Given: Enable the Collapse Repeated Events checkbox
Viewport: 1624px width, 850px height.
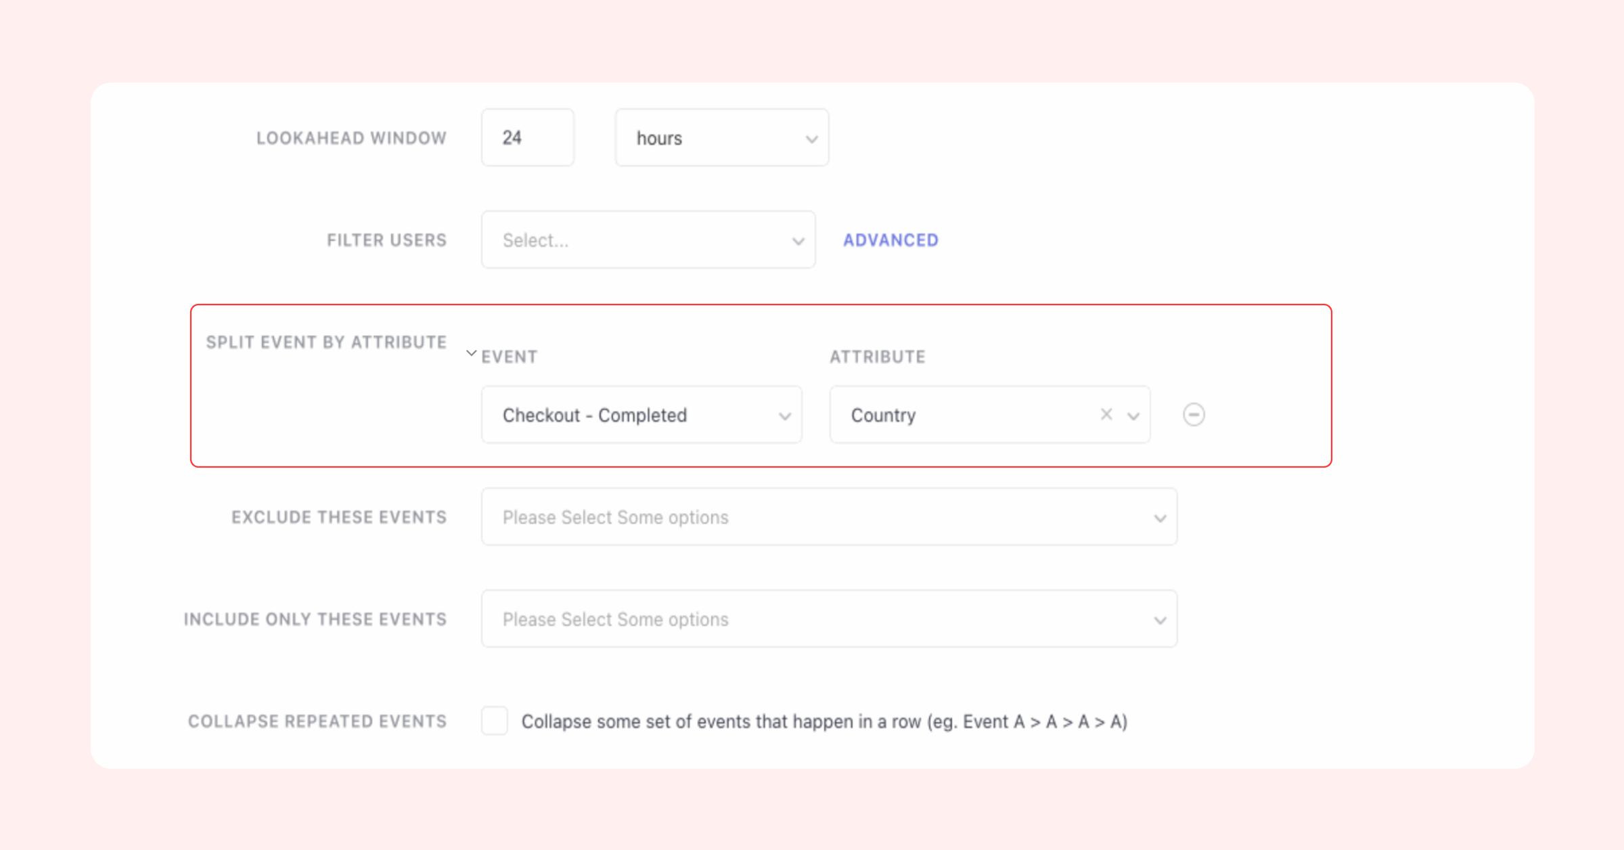Looking at the screenshot, I should [x=495, y=721].
